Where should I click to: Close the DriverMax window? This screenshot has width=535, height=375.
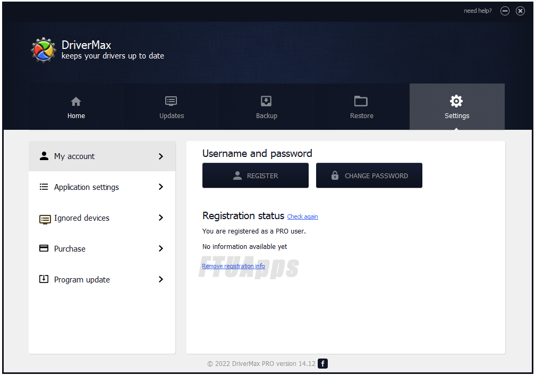point(520,11)
